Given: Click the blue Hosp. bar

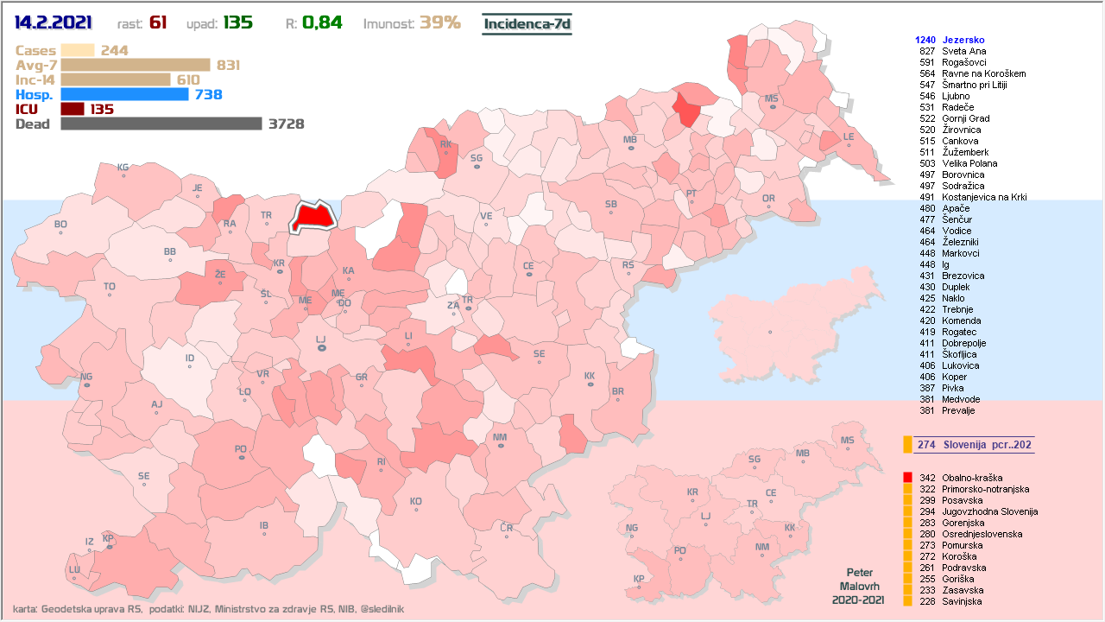Looking at the screenshot, I should coord(124,94).
